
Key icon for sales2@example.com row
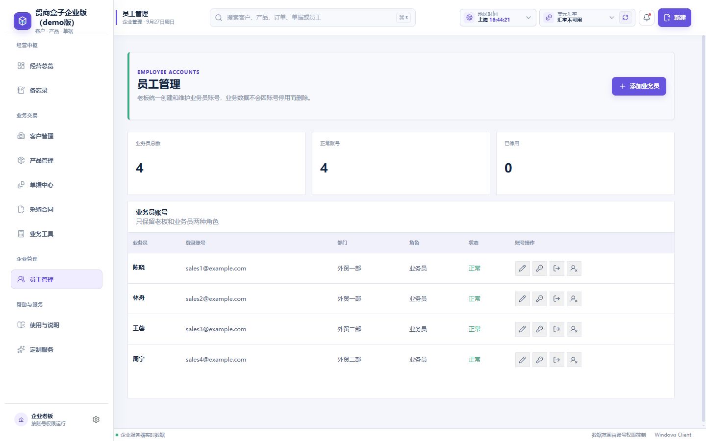coord(540,299)
